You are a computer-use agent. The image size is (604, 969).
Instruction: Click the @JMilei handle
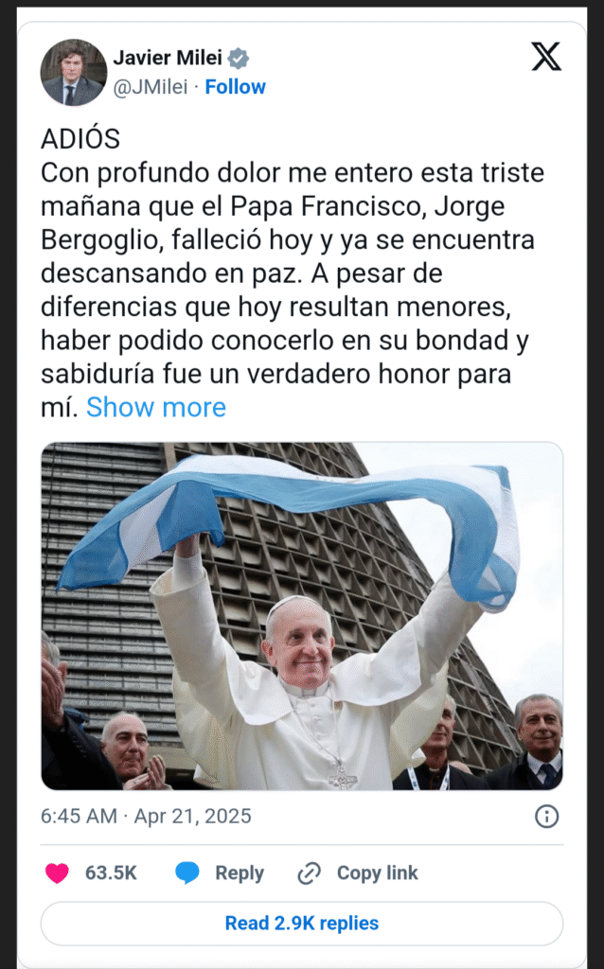tap(151, 87)
